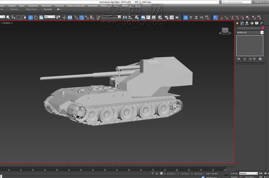Click Key Filters button
The width and height of the screenshot is (269, 178).
(249, 177)
